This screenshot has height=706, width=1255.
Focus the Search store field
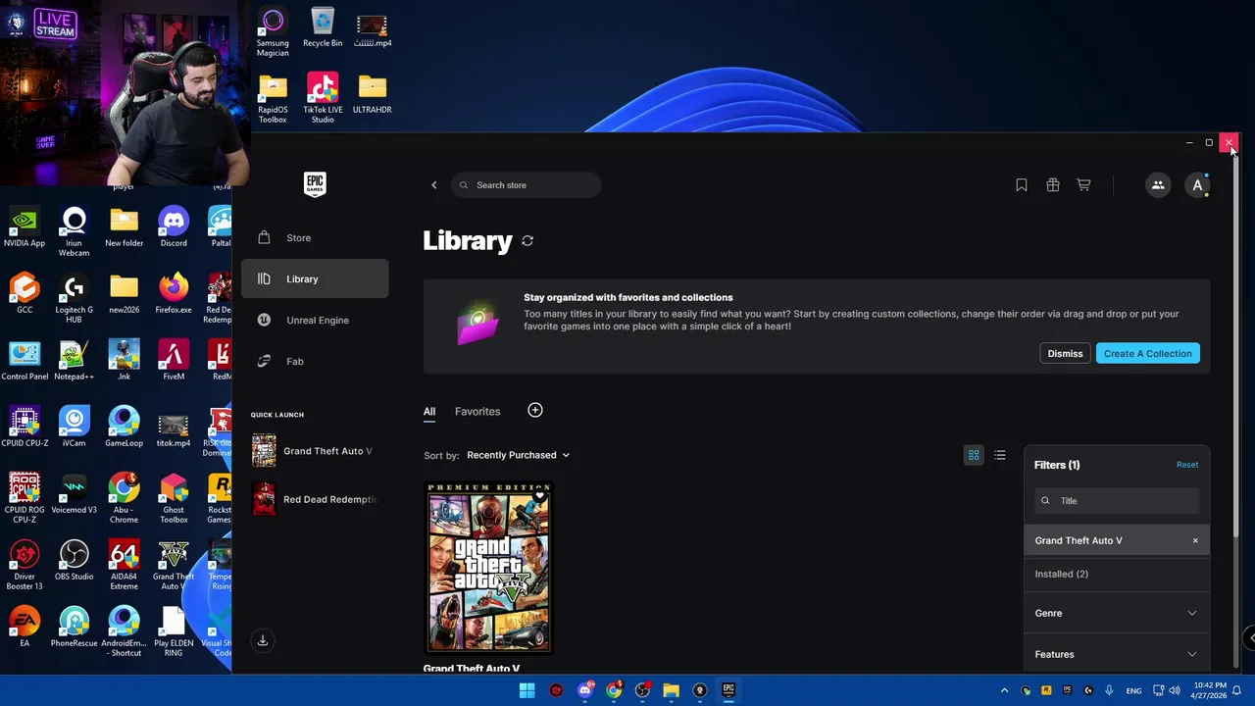tap(527, 185)
